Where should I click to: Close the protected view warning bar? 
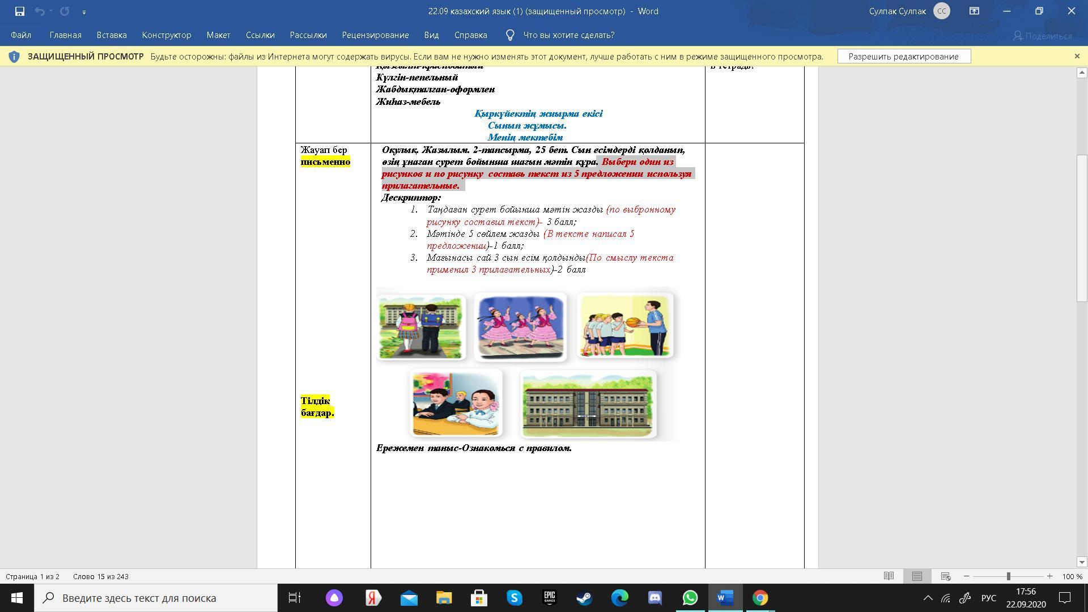1077,56
